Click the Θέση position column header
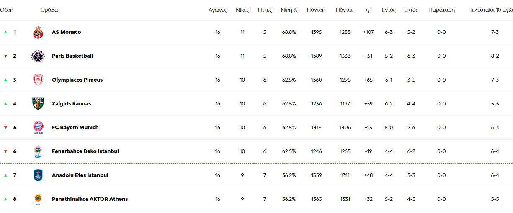 point(7,10)
